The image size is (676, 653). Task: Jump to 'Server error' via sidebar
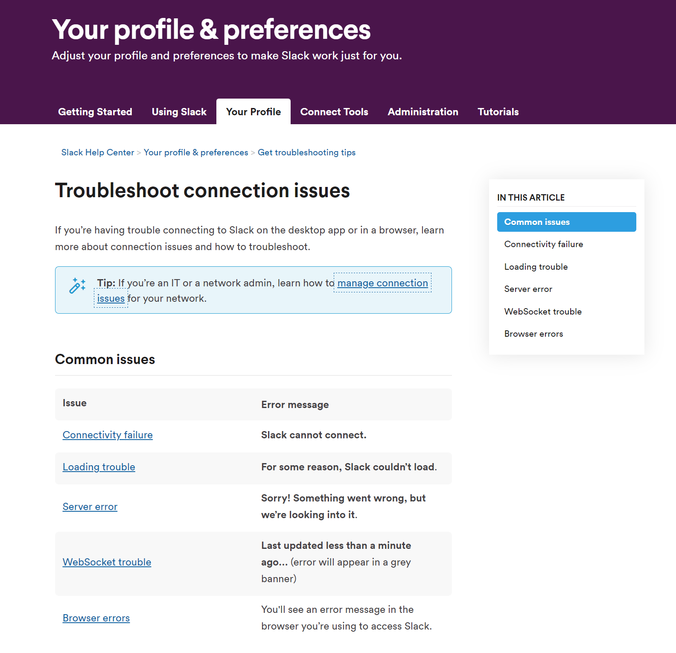[528, 289]
